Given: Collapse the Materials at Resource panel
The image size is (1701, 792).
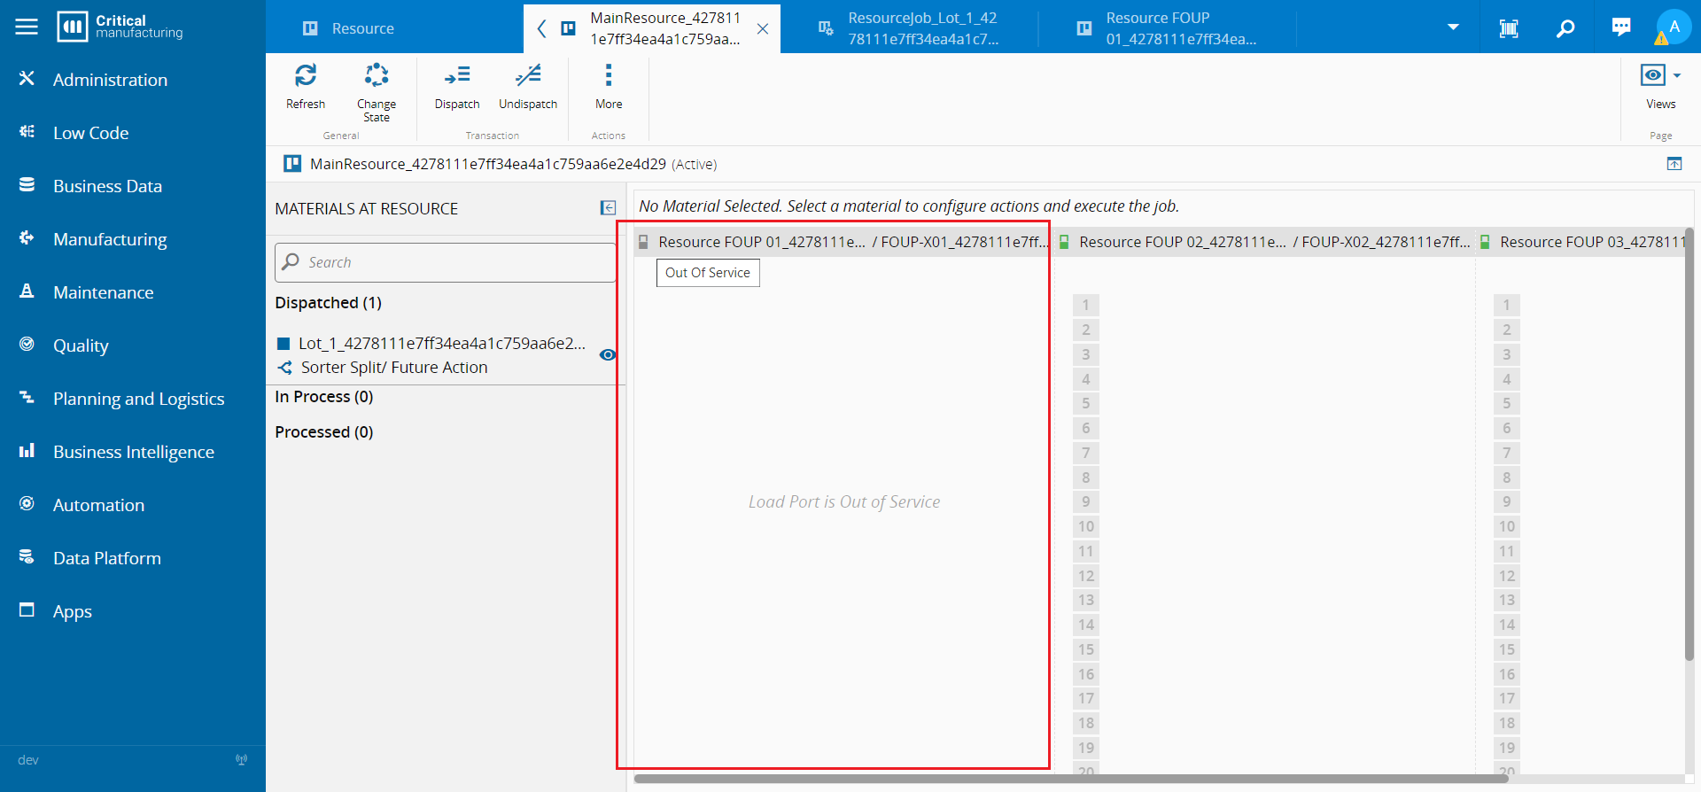Looking at the screenshot, I should point(608,207).
